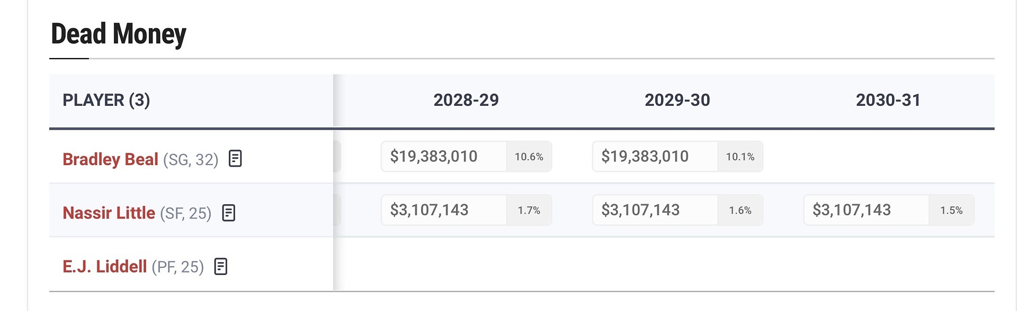Open Bradley Beal's contract notes icon
The image size is (1017, 311).
click(235, 159)
